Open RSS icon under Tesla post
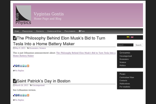The image size is (156, 104). click(x=28, y=66)
